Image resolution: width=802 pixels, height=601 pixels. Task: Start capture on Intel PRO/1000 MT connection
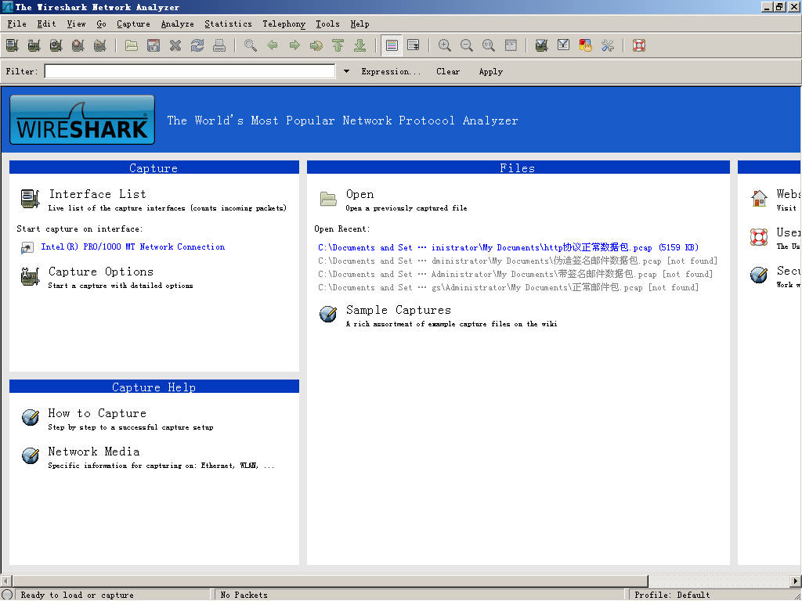pos(132,247)
